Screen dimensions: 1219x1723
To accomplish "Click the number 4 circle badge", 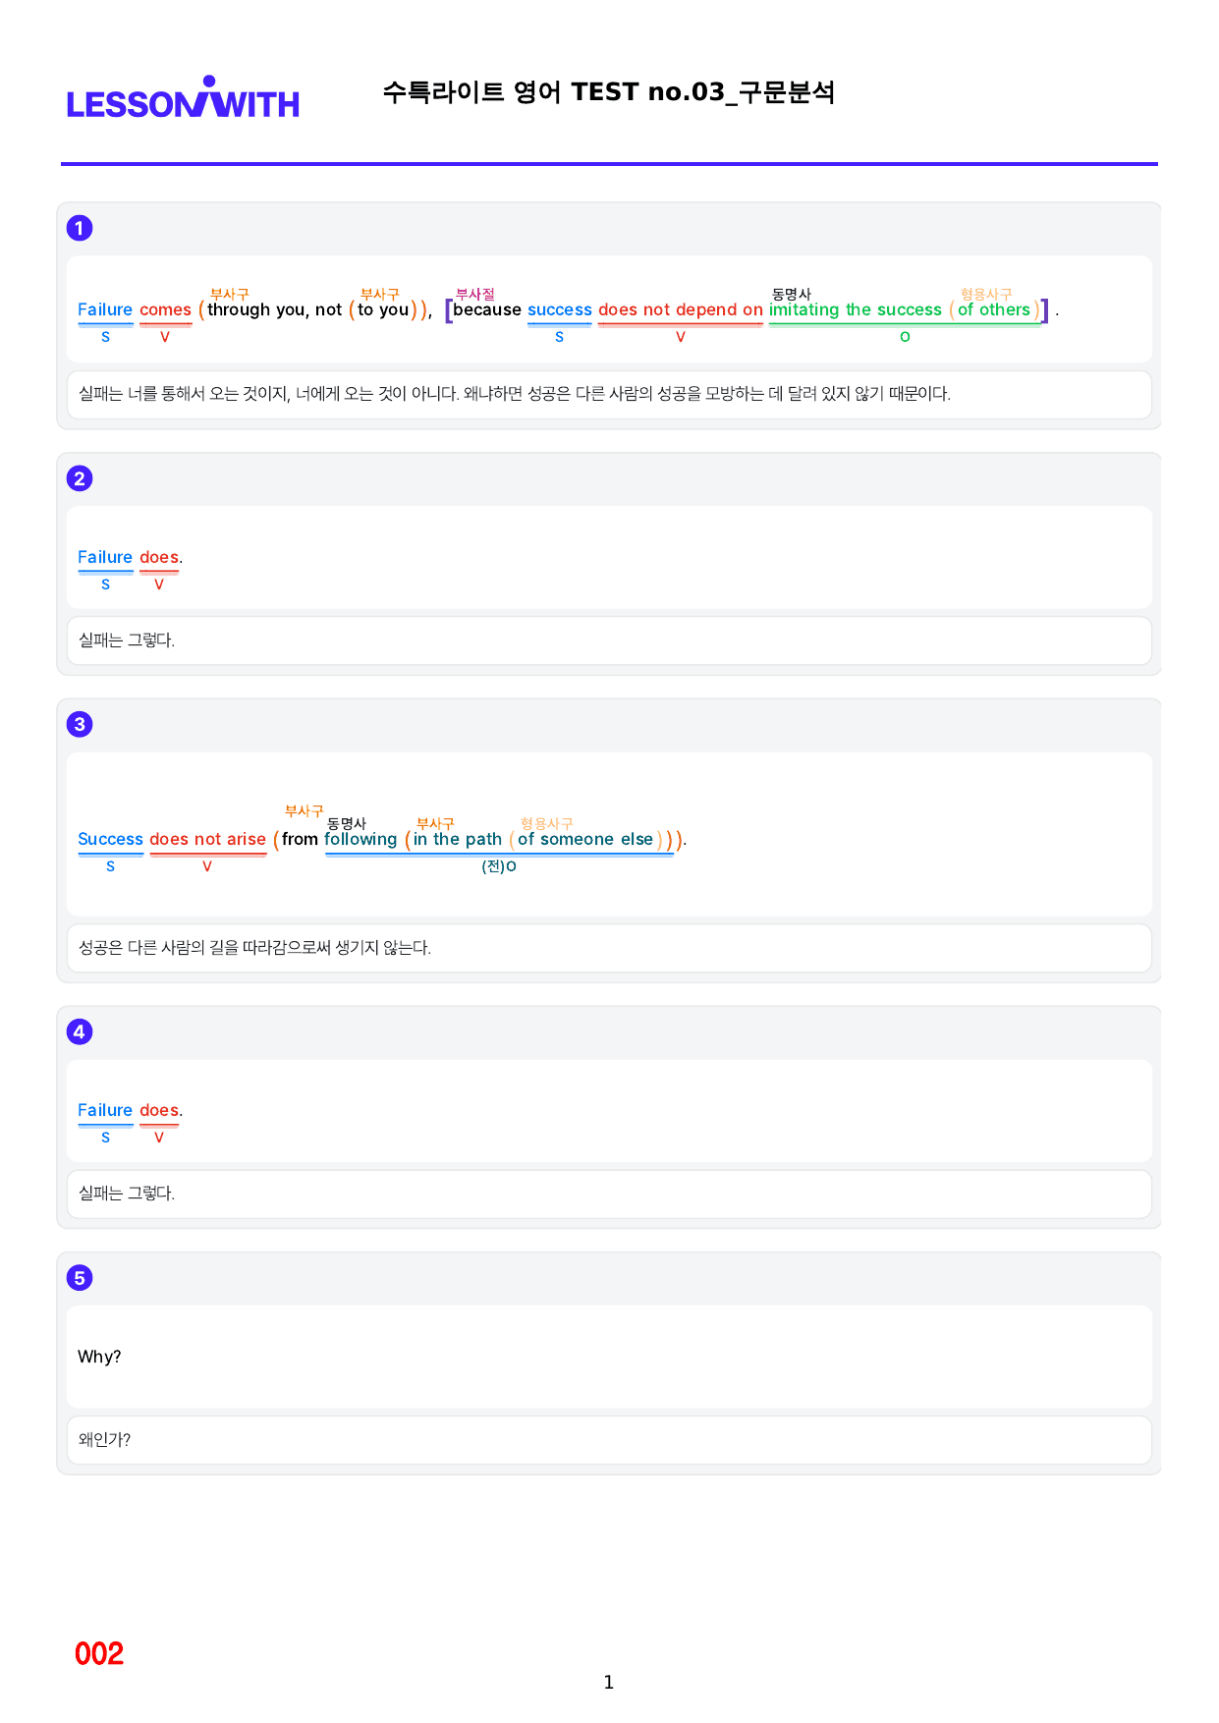I will pos(80,1031).
